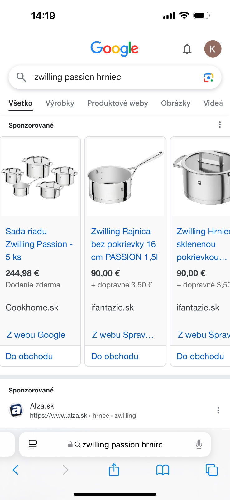Open sponsored products three-dot menu
Image resolution: width=230 pixels, height=500 pixels.
pos(220,125)
